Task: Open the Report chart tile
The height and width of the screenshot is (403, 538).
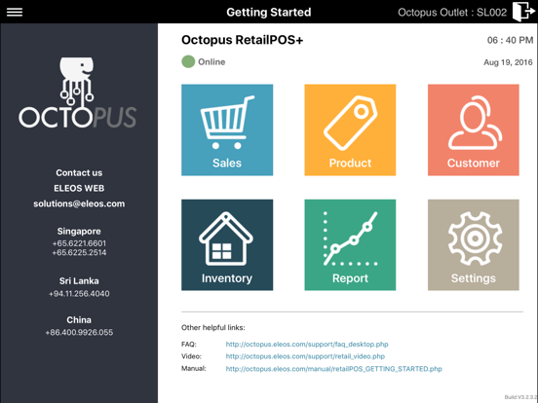Action: point(350,245)
